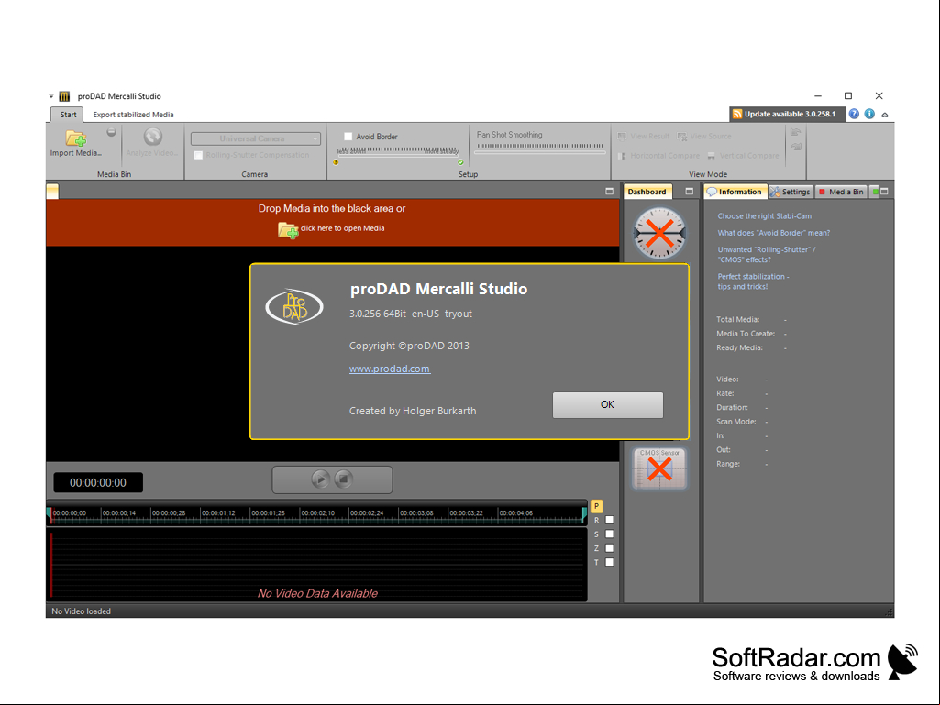Click the Mercalli app icon in title bar
This screenshot has height=705, width=940.
point(64,96)
